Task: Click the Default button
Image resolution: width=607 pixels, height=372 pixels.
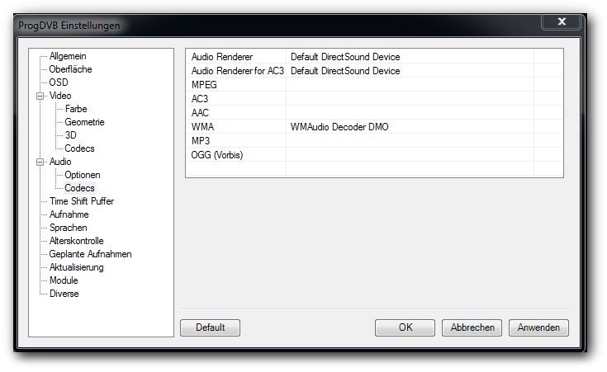Action: [x=210, y=327]
